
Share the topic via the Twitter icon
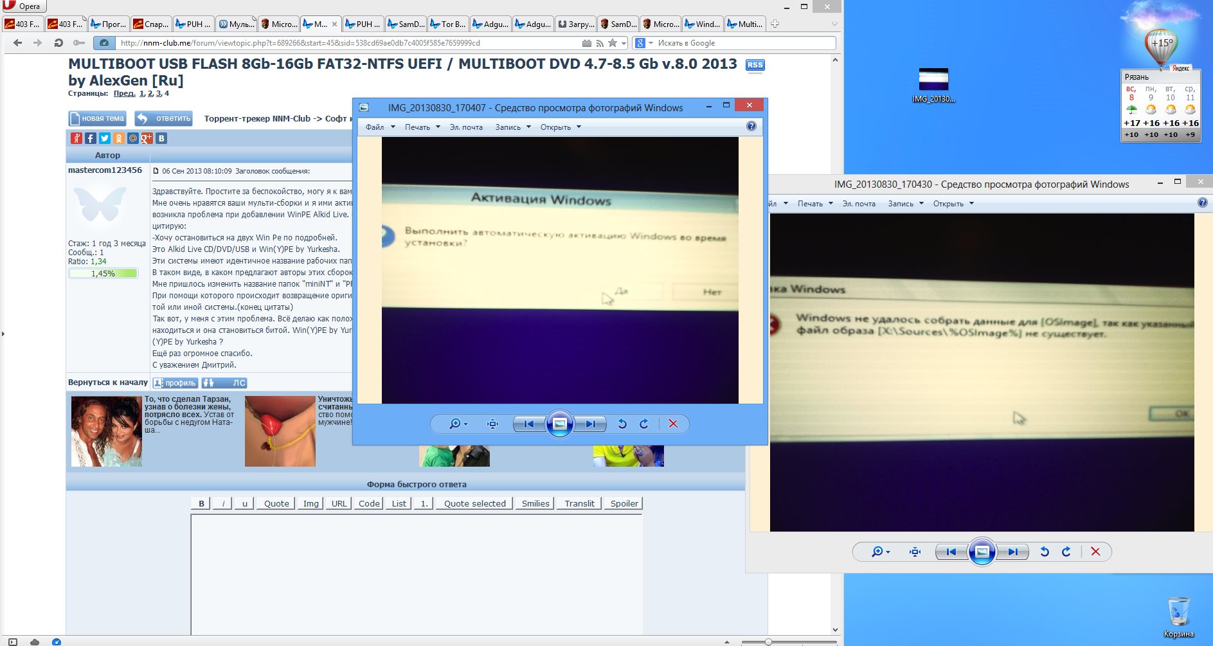105,138
